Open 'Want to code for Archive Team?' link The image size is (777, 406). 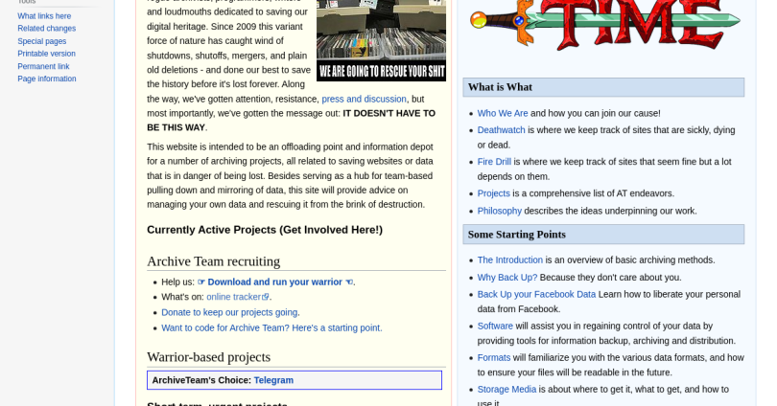coord(271,327)
